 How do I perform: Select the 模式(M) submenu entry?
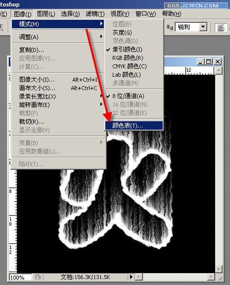tap(58, 24)
